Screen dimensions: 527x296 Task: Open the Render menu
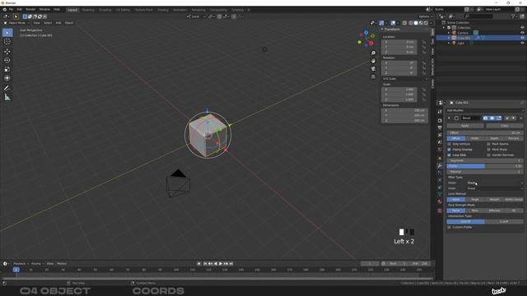pos(30,9)
